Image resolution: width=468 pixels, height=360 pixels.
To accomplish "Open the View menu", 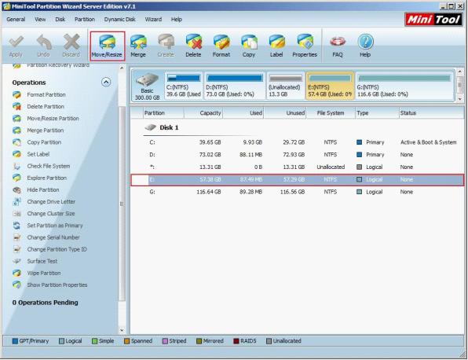I will [x=40, y=20].
